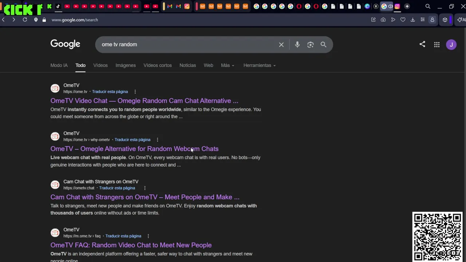Open three-dot menu for m.ome.tv faq result
The width and height of the screenshot is (466, 262).
pos(148,236)
